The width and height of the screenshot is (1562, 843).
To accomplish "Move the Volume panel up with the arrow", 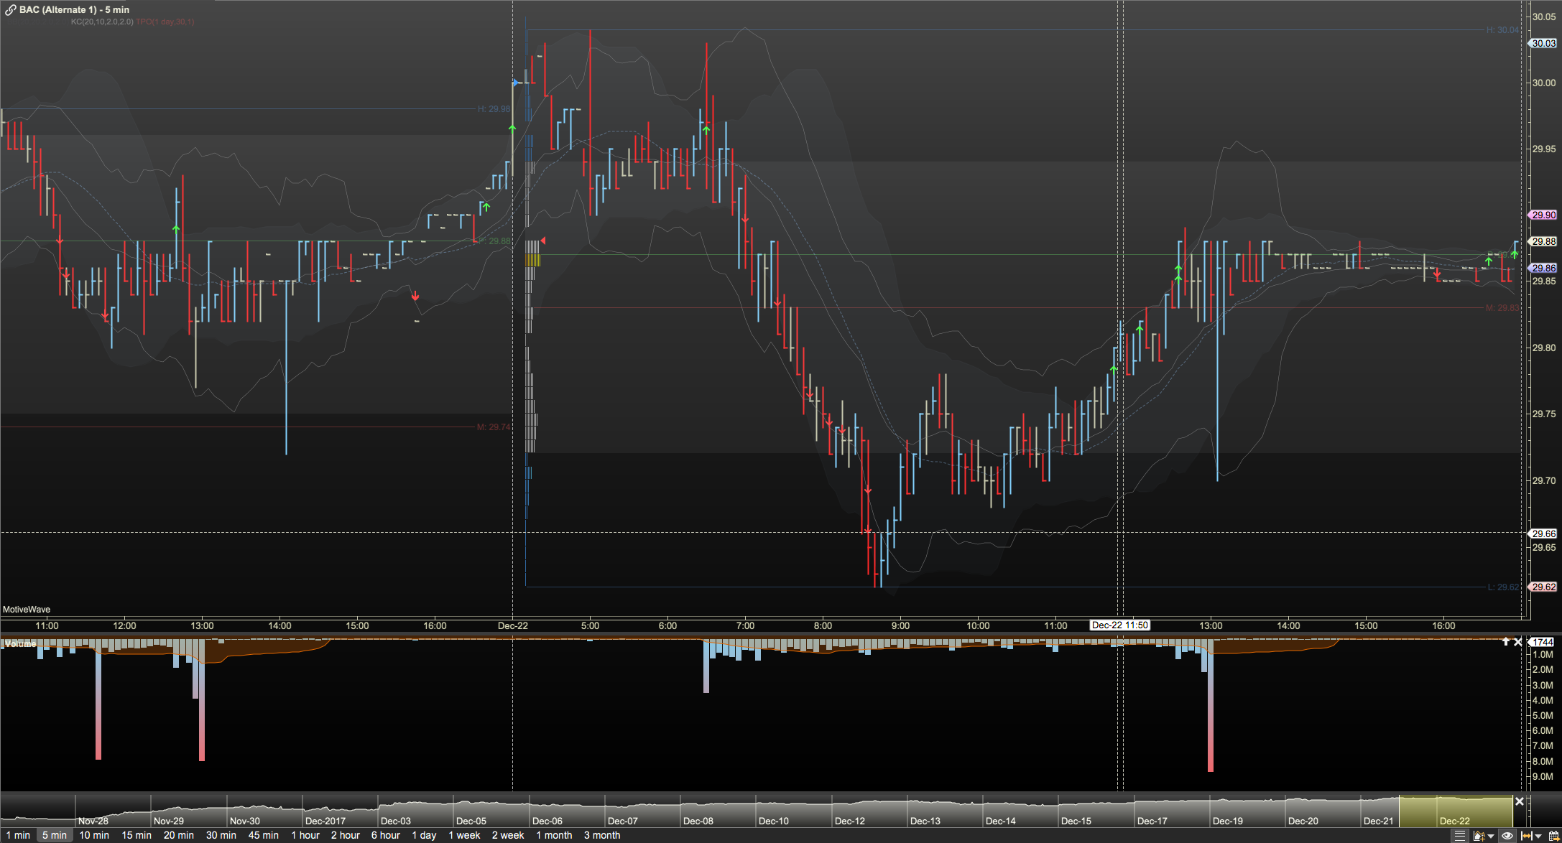I will click(1505, 642).
